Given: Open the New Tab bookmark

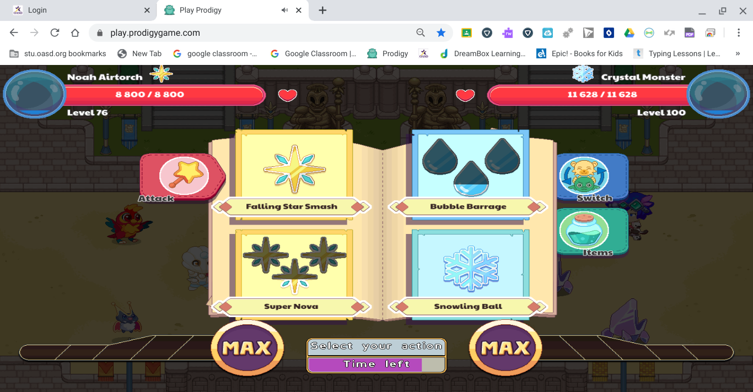Looking at the screenshot, I should pyautogui.click(x=139, y=53).
